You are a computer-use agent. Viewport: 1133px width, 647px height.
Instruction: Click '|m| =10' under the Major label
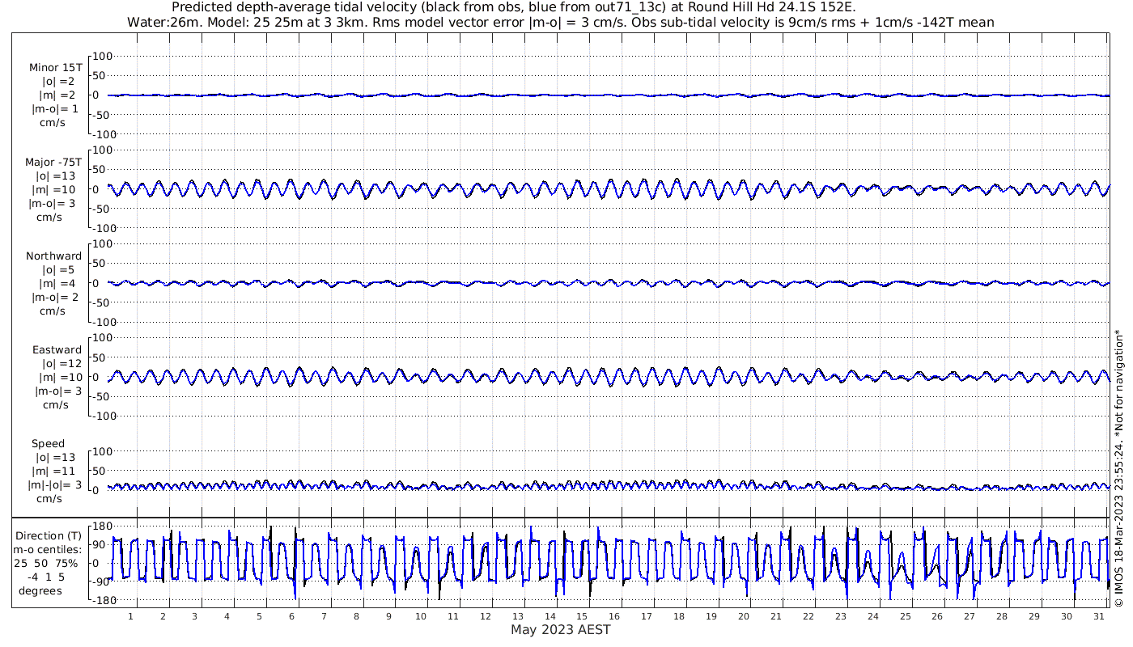57,189
